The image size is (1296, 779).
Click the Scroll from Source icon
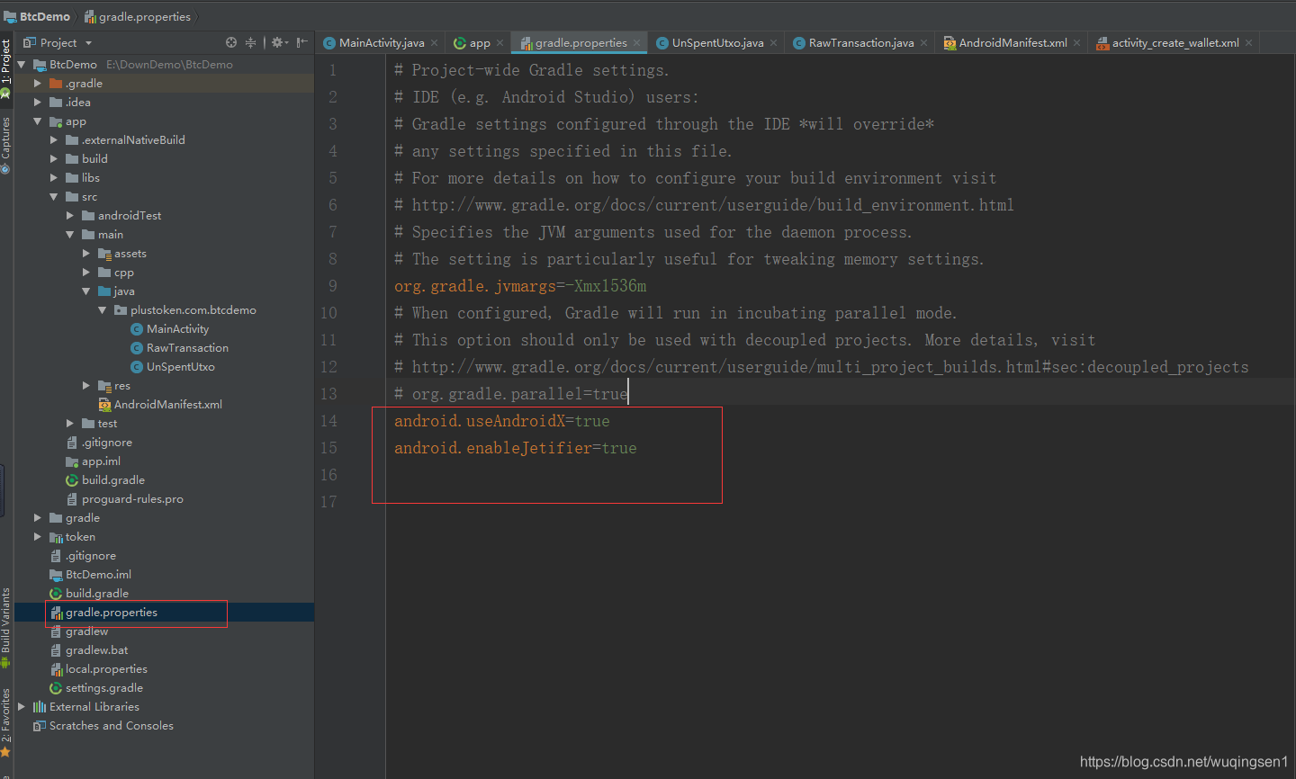[230, 42]
